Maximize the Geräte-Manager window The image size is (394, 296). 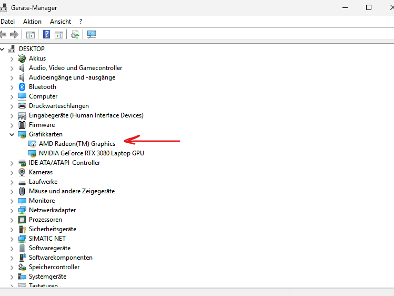point(369,7)
